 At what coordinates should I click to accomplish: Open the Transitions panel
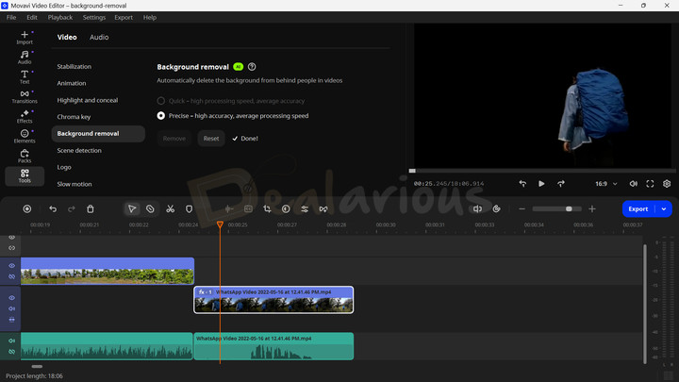[x=25, y=94]
